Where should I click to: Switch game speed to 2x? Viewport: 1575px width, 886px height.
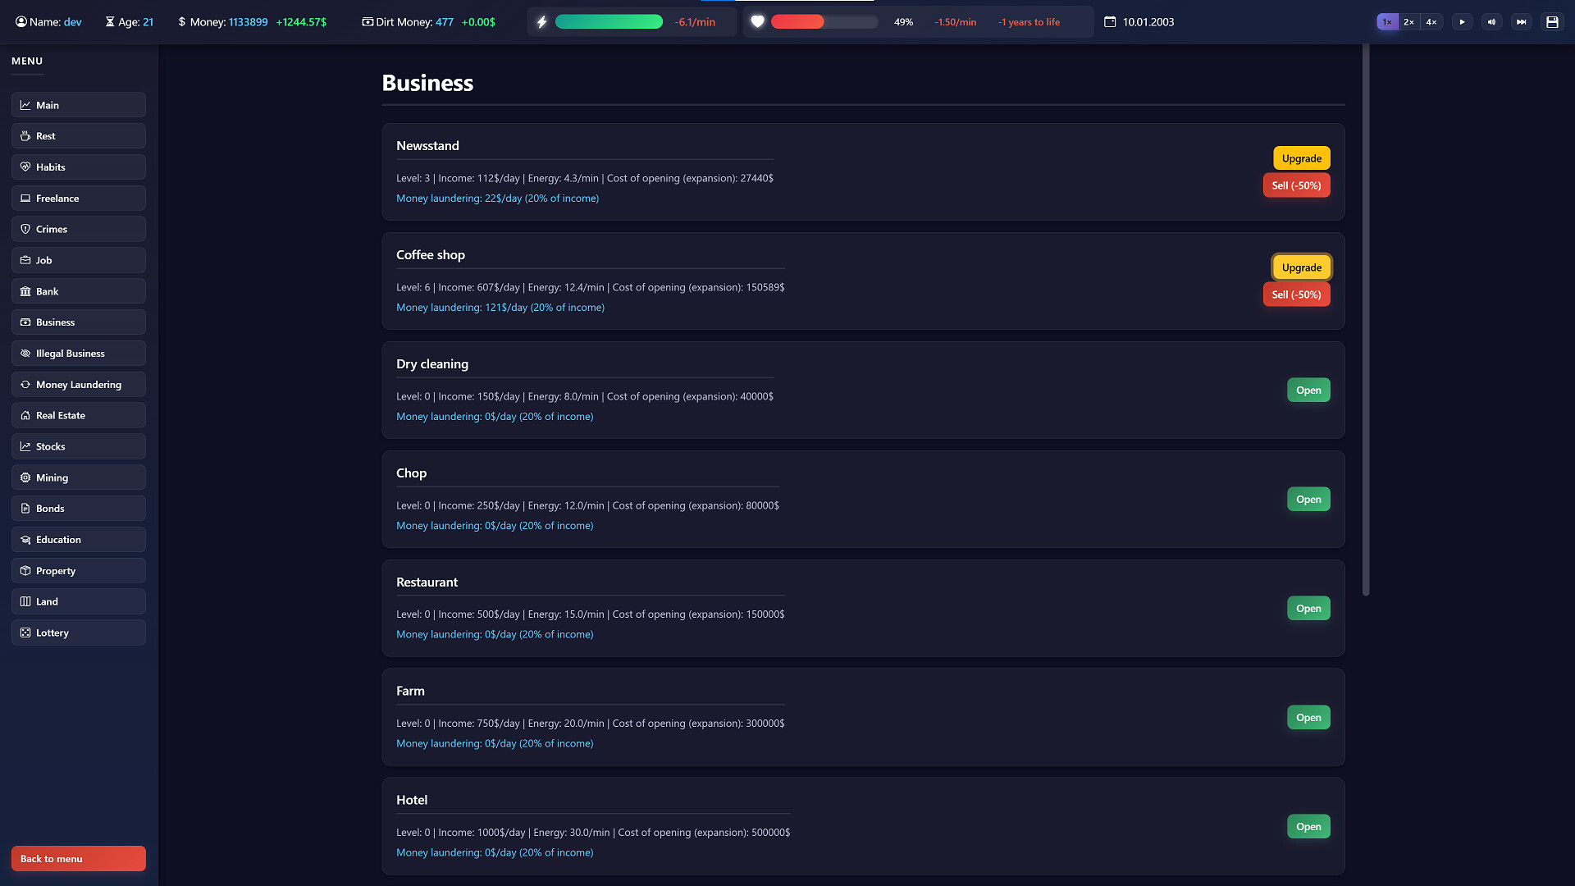1408,21
